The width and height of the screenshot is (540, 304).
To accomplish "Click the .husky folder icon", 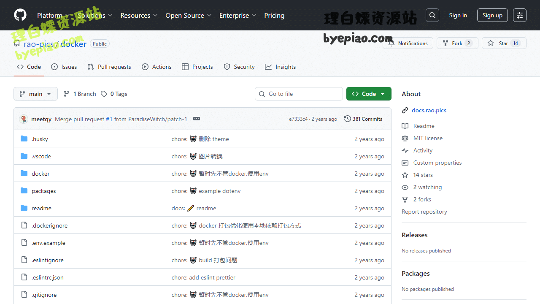I will tap(24, 139).
